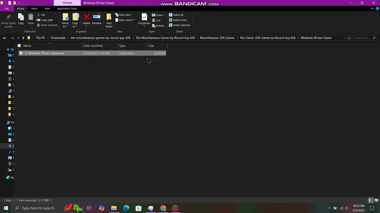Open Explorer Help question mark
Screen dimensions: 380x213
pos(377,8)
